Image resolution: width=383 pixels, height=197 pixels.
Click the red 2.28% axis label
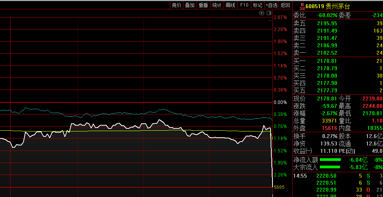[x=281, y=29]
